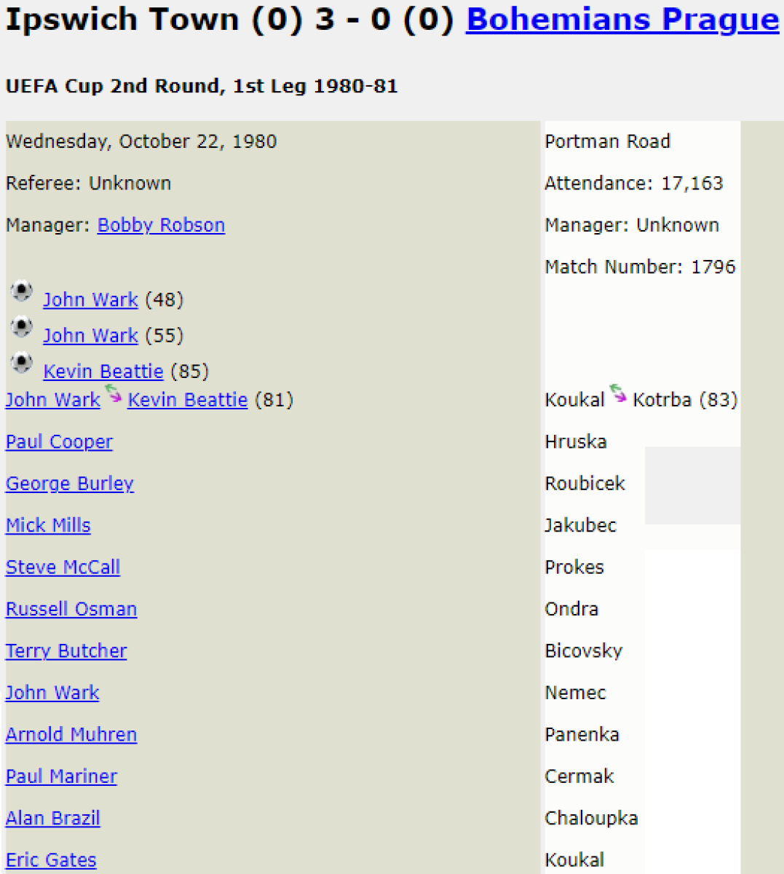784x874 pixels.
Task: Open Steve McCall's player page
Action: pyautogui.click(x=63, y=567)
